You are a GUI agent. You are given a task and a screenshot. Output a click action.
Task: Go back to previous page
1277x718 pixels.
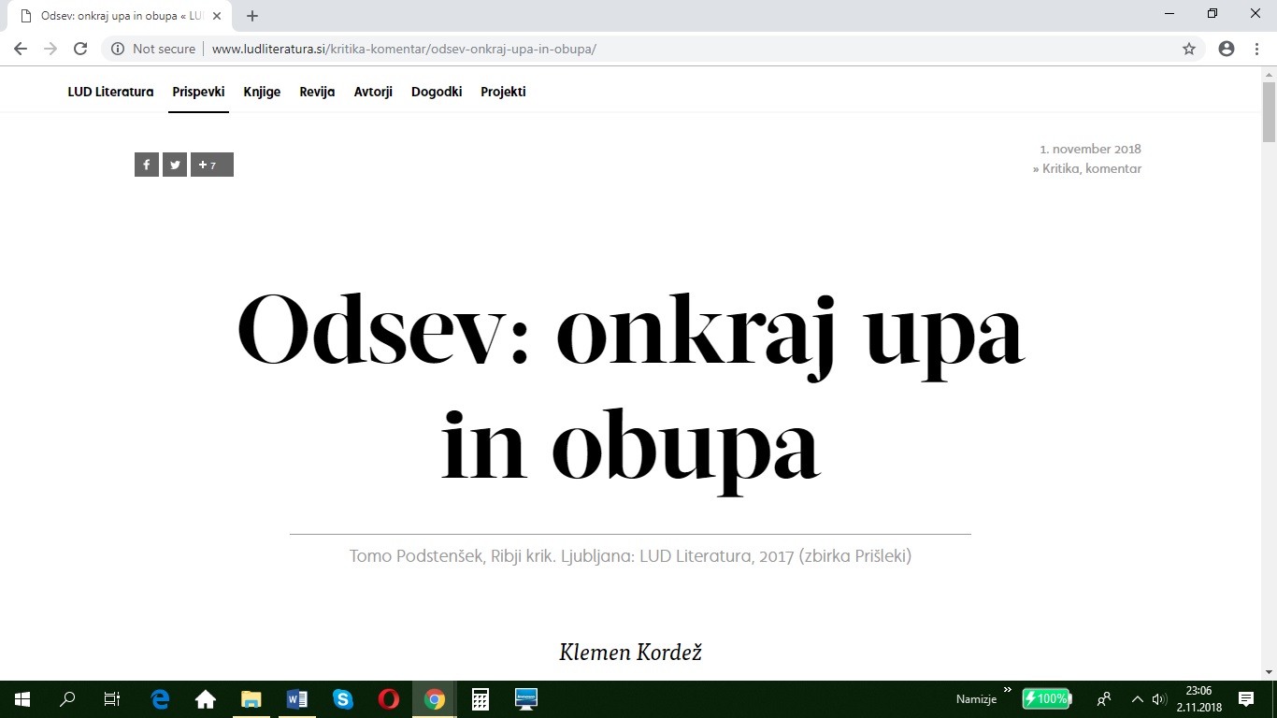click(x=21, y=49)
